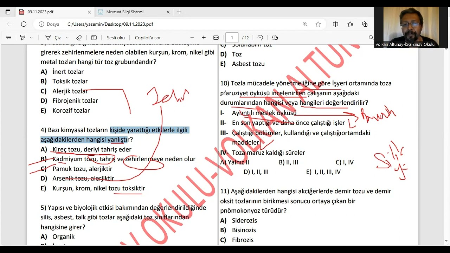Close the 09.11.2023.pdf tab

(89, 12)
